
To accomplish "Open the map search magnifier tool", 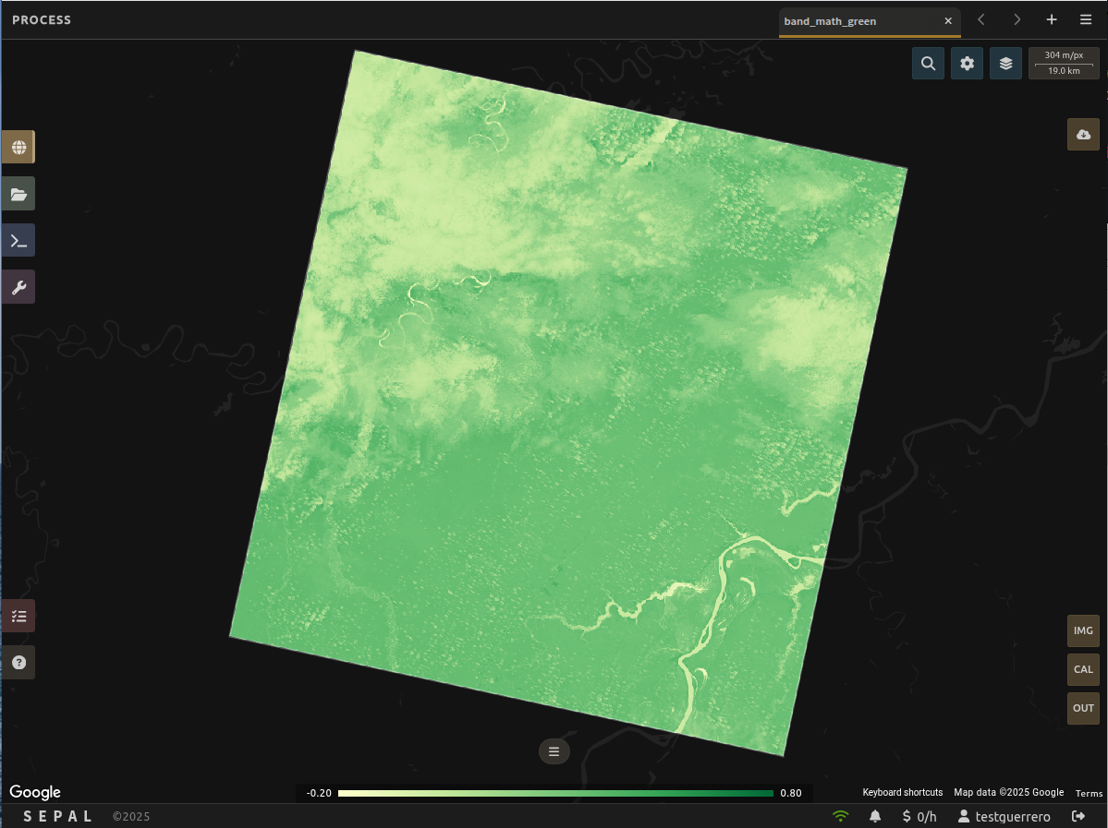I will (x=928, y=64).
